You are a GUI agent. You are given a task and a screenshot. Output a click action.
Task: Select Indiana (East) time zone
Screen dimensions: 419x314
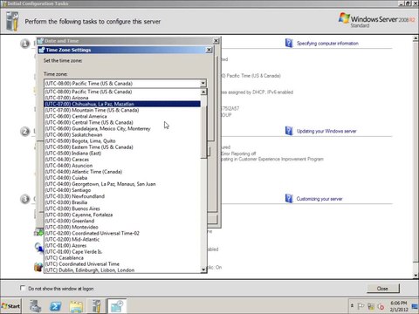click(122, 154)
